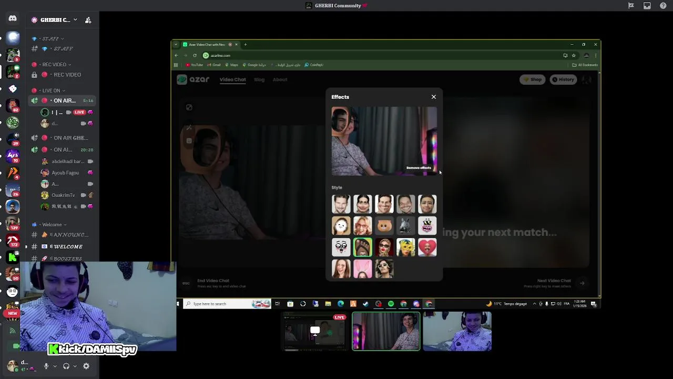Screen dimensions: 673x379
Task: Reload the azarlive.com page
Action: click(x=195, y=55)
